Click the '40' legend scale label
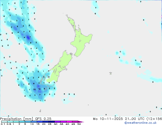 67,124
